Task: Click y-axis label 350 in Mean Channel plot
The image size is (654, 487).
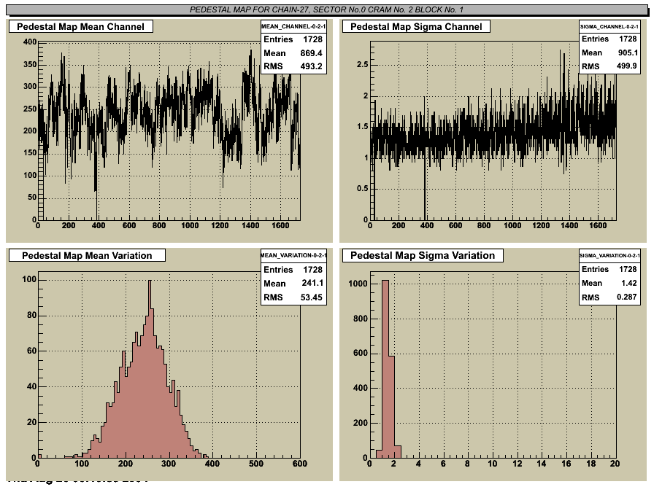Action: (30, 65)
